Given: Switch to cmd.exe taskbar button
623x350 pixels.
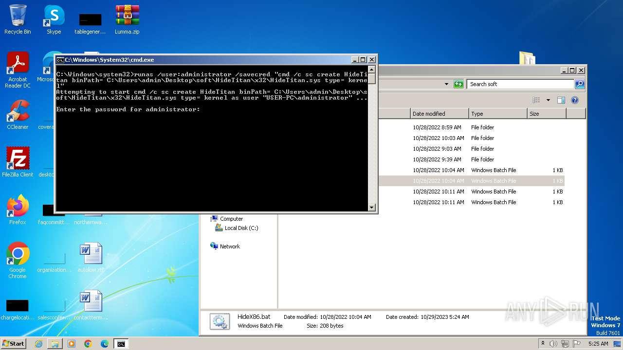Looking at the screenshot, I should click(x=121, y=344).
